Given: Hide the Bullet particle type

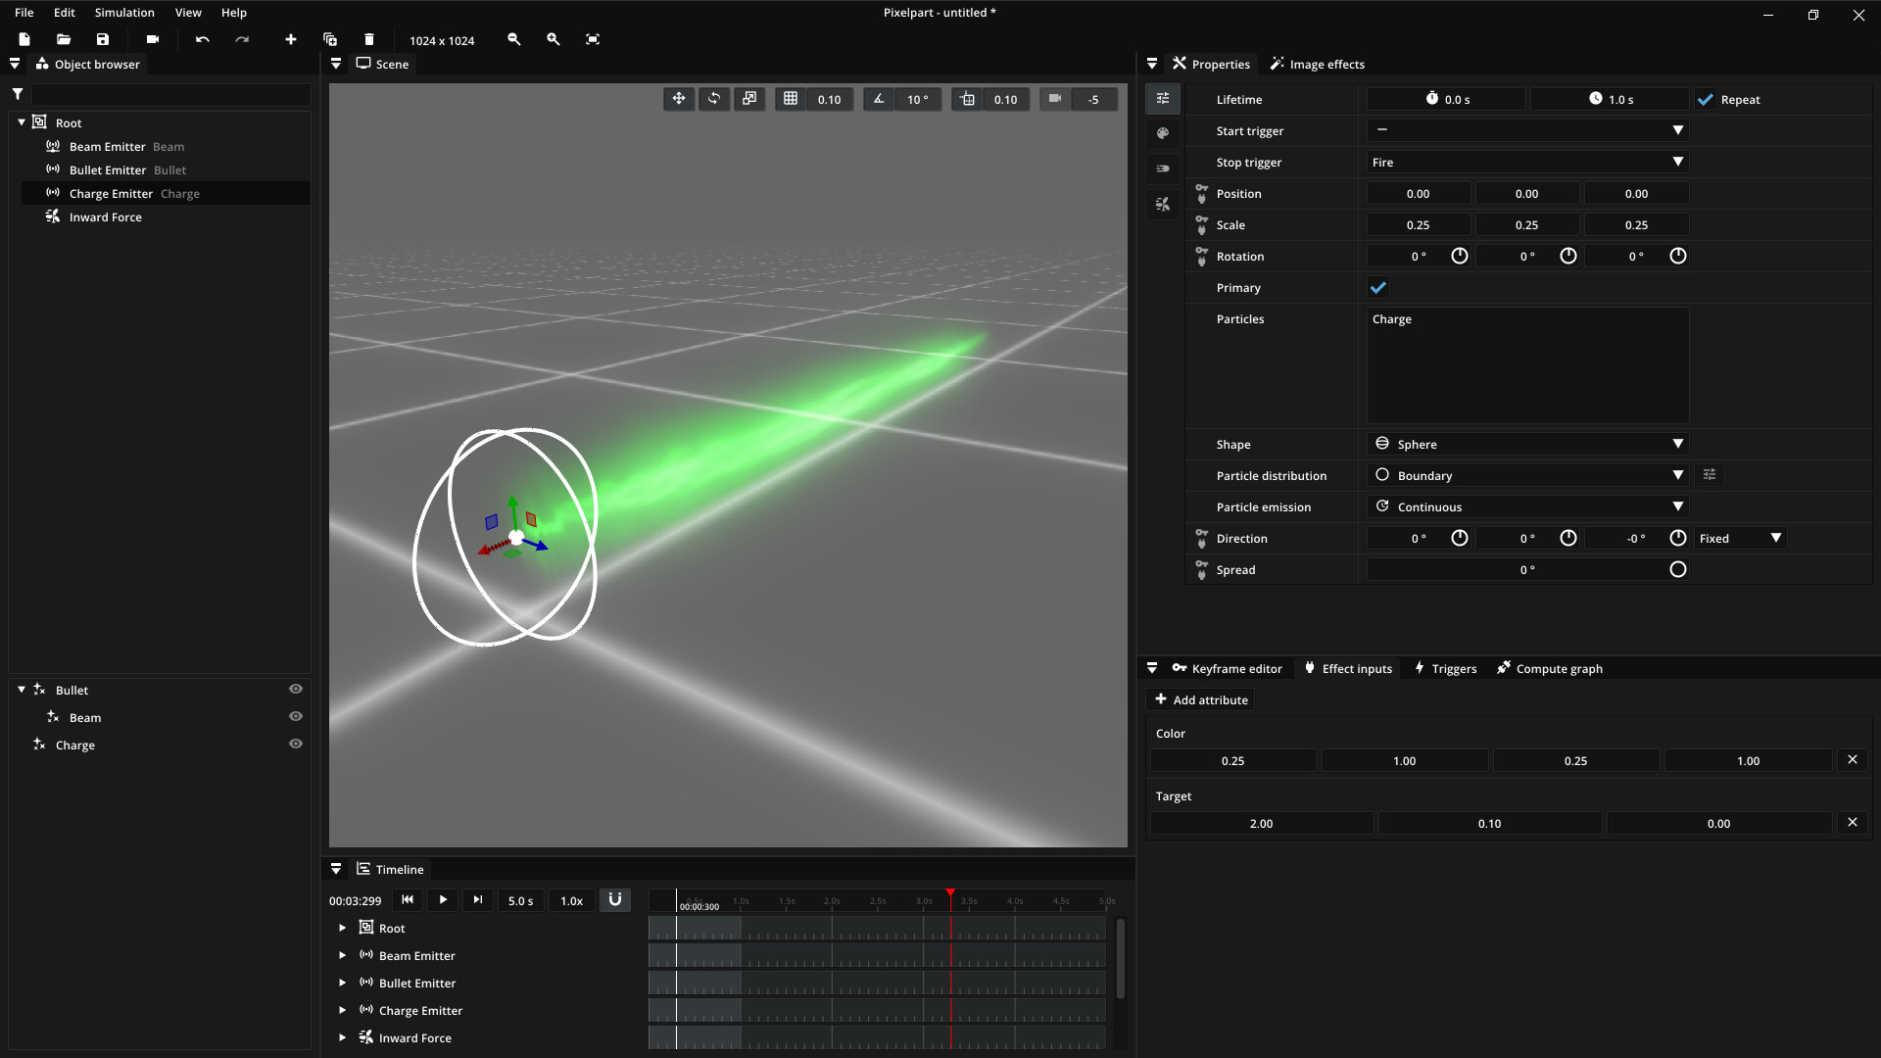Looking at the screenshot, I should [296, 689].
